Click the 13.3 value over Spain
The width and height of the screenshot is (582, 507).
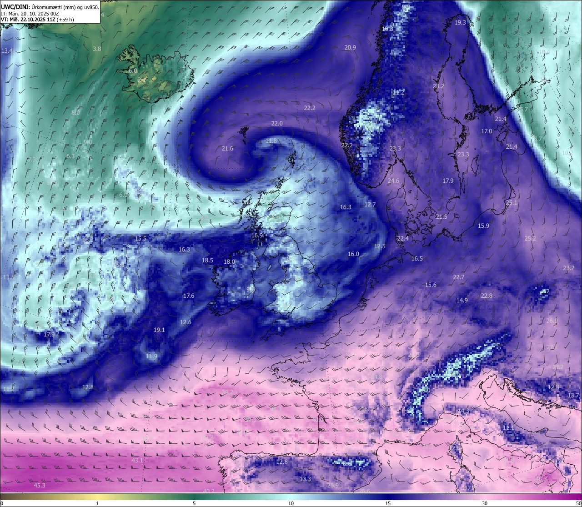tap(305, 479)
